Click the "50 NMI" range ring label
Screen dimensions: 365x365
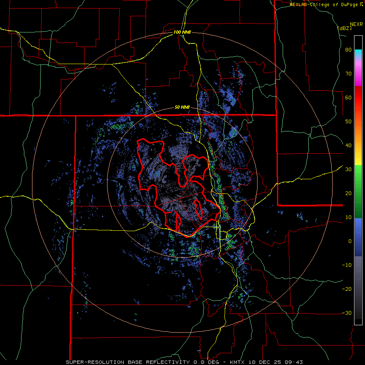[x=182, y=107]
